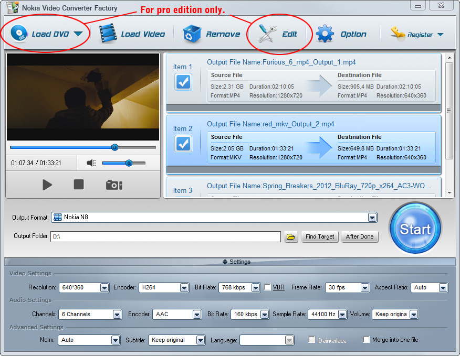Screen dimensions: 460x356
Task: Open the Sample Rate 44100 Hz dropdown
Action: (342, 315)
